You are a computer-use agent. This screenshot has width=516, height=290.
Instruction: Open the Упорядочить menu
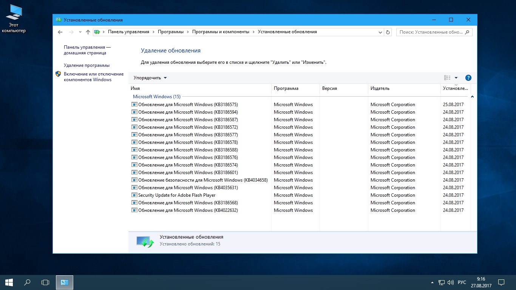coord(150,78)
